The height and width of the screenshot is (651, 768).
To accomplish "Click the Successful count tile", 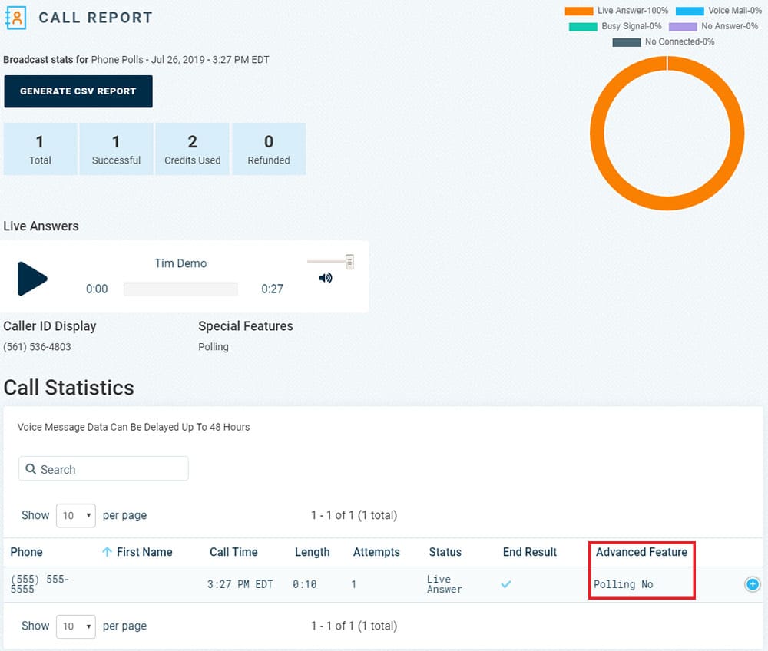I will pos(116,149).
